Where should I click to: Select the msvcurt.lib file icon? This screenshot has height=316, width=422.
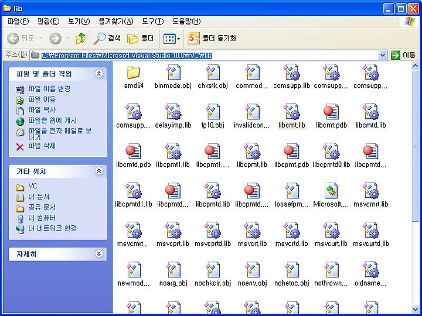pyautogui.click(x=331, y=231)
